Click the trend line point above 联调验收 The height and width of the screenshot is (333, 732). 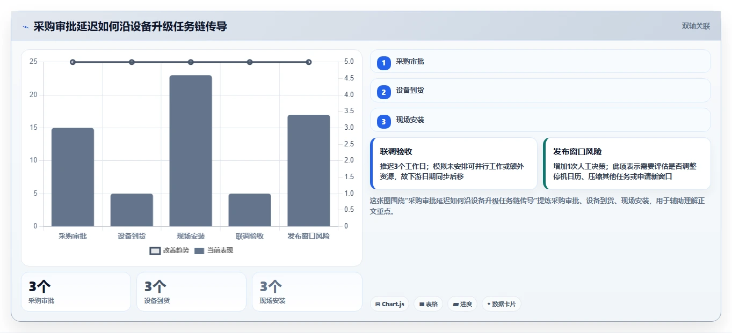250,62
